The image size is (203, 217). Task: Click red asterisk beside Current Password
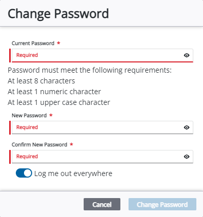59,43
